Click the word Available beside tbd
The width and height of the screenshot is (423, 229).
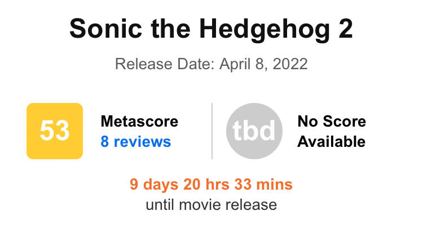click(x=331, y=141)
